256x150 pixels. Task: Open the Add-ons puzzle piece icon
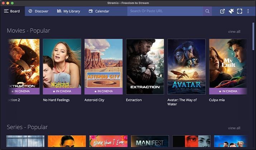tap(231, 11)
